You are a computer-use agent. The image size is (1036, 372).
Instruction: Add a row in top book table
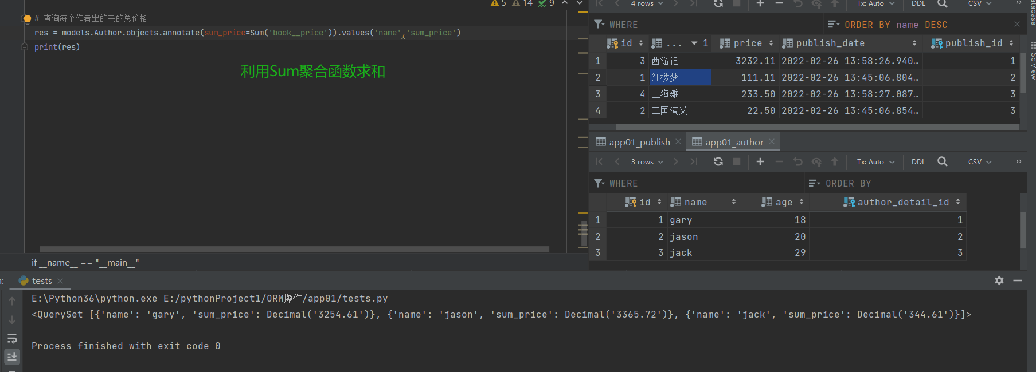click(760, 3)
